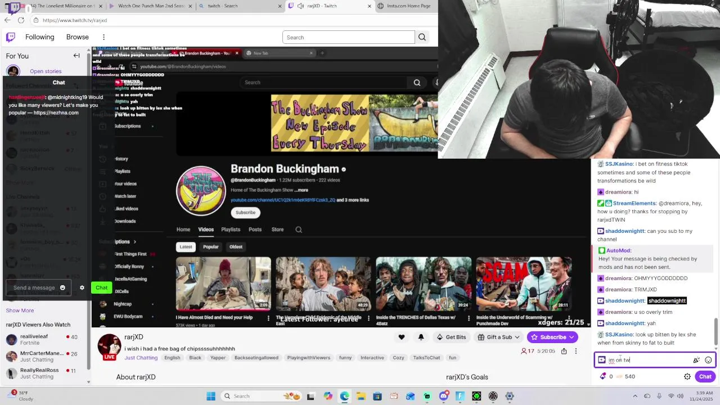
Task: Open emote picker in popup chat
Action: (62, 287)
